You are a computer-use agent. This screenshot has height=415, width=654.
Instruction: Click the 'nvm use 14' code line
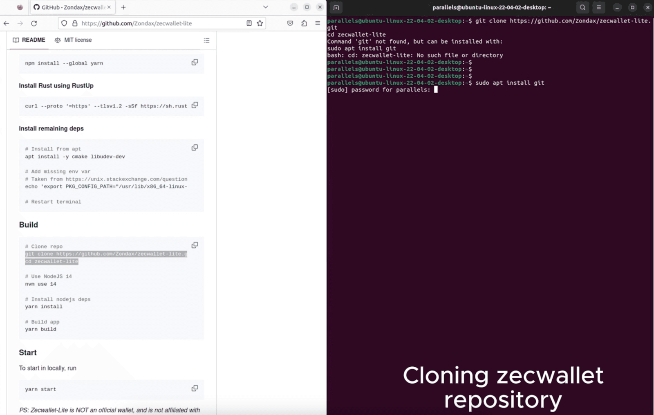click(x=40, y=284)
